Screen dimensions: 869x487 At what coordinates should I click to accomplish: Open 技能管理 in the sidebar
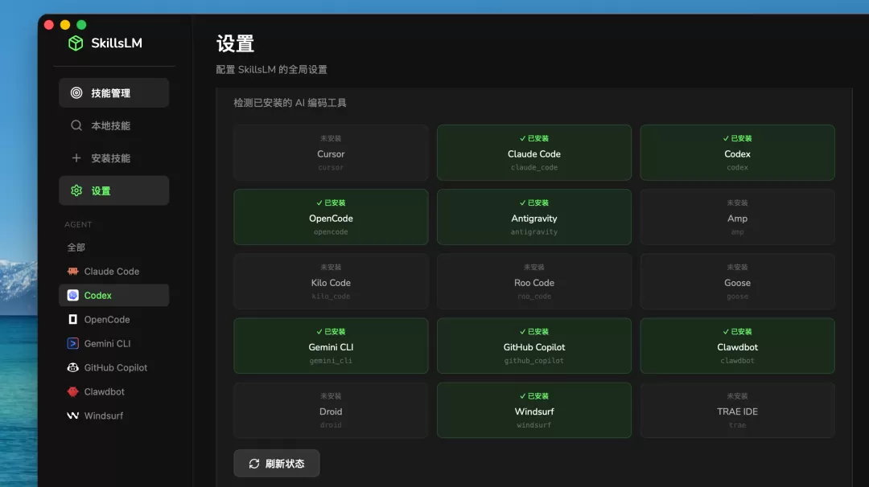(113, 93)
